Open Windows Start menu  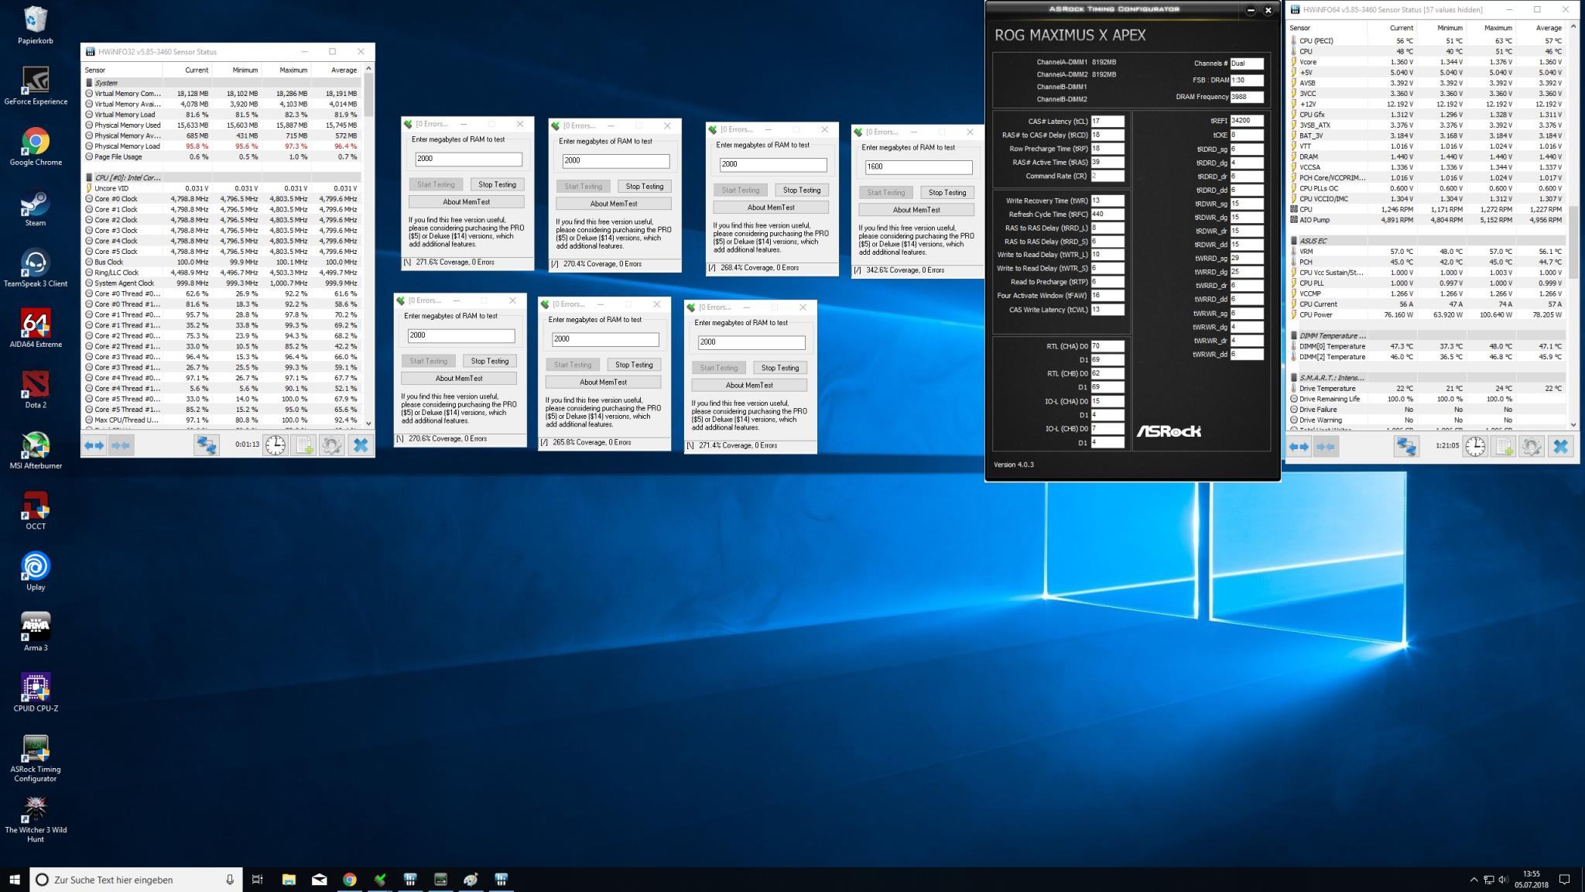click(x=14, y=880)
